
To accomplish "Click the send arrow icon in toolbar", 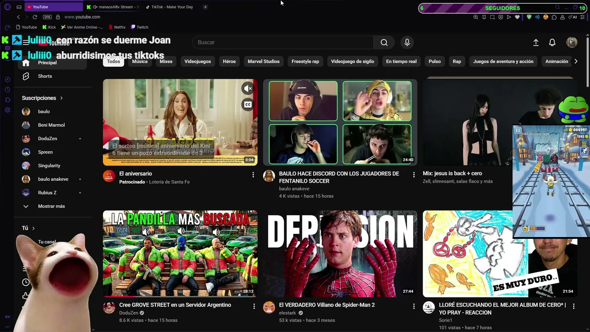I will (509, 17).
